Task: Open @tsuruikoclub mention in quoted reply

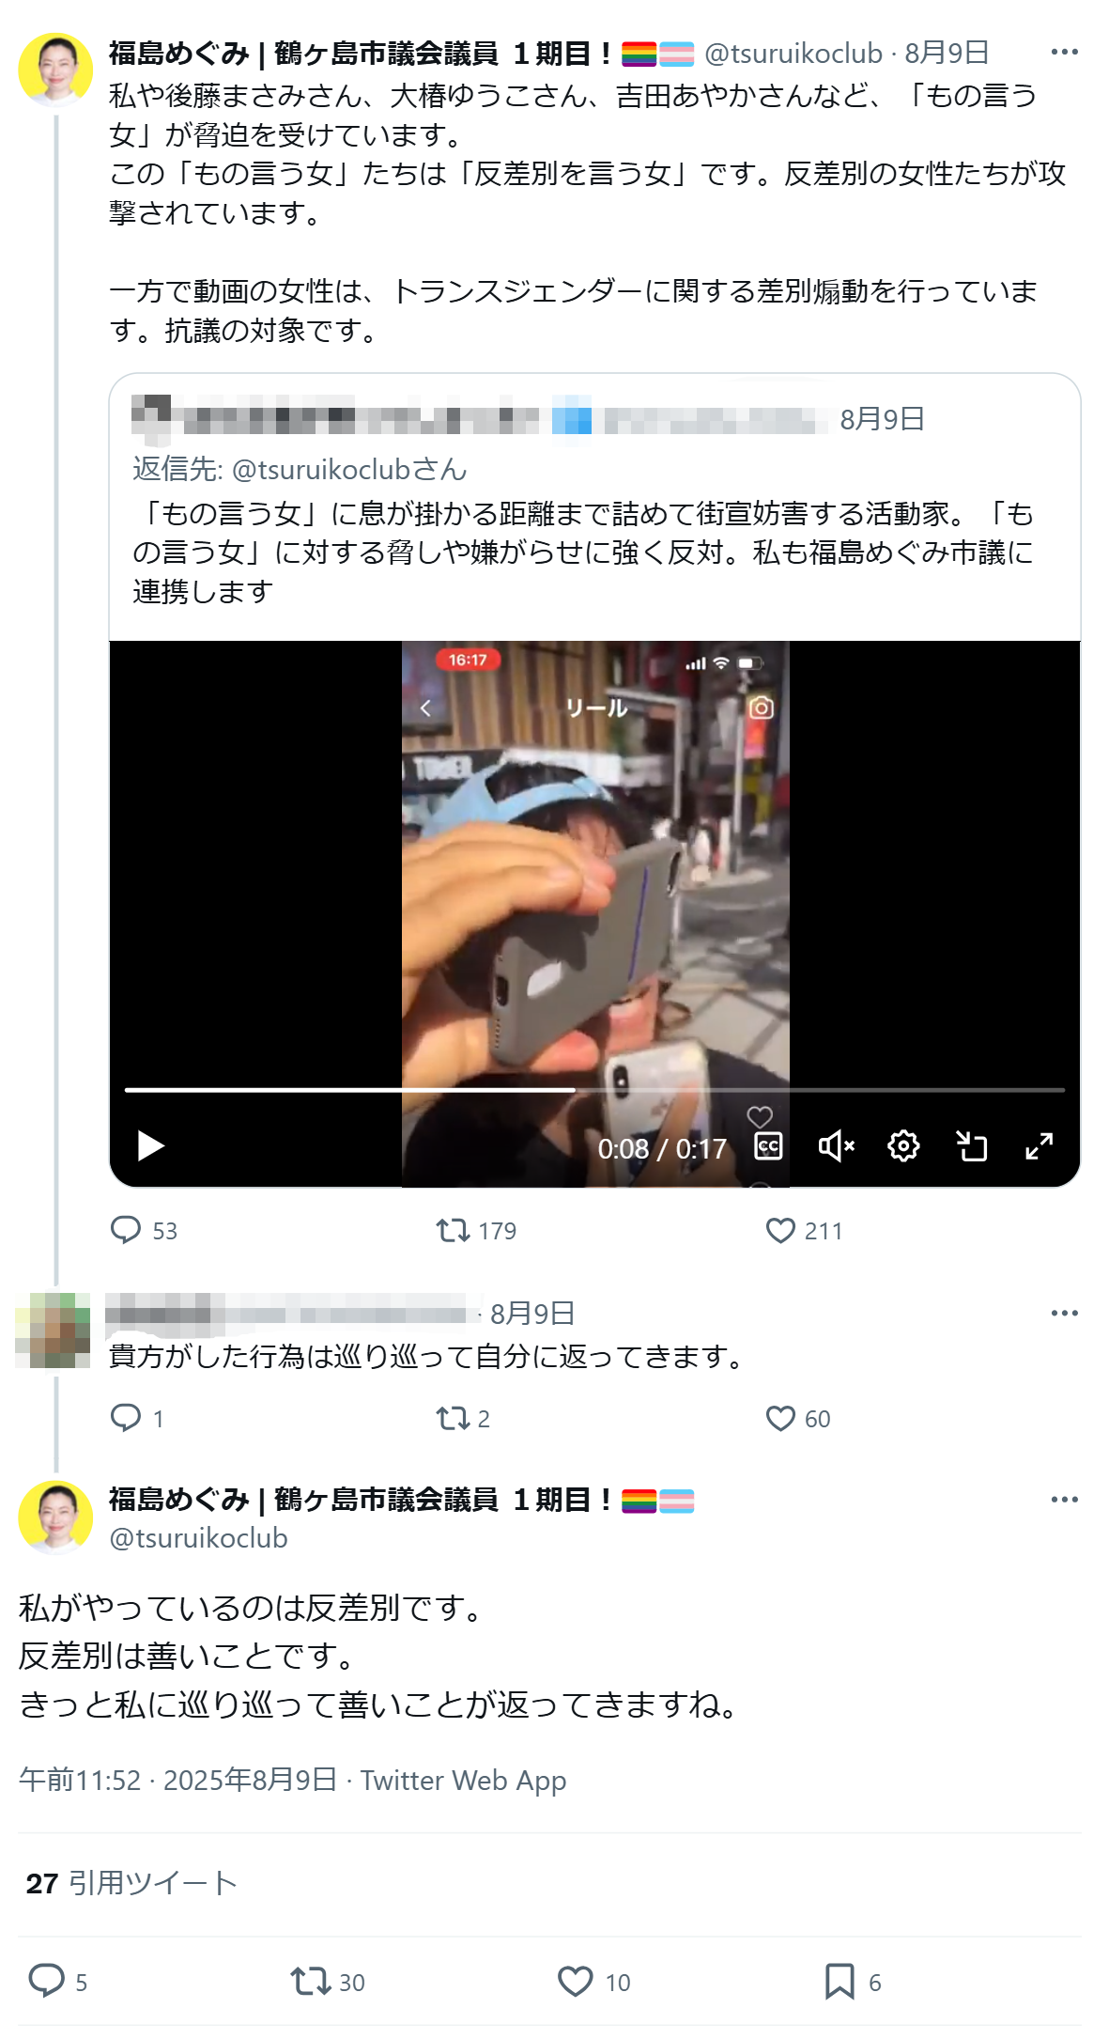Action: coord(348,469)
